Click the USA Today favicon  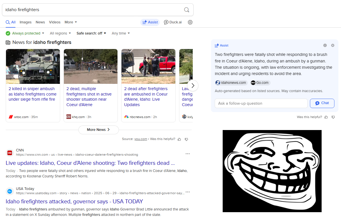tap(10, 191)
